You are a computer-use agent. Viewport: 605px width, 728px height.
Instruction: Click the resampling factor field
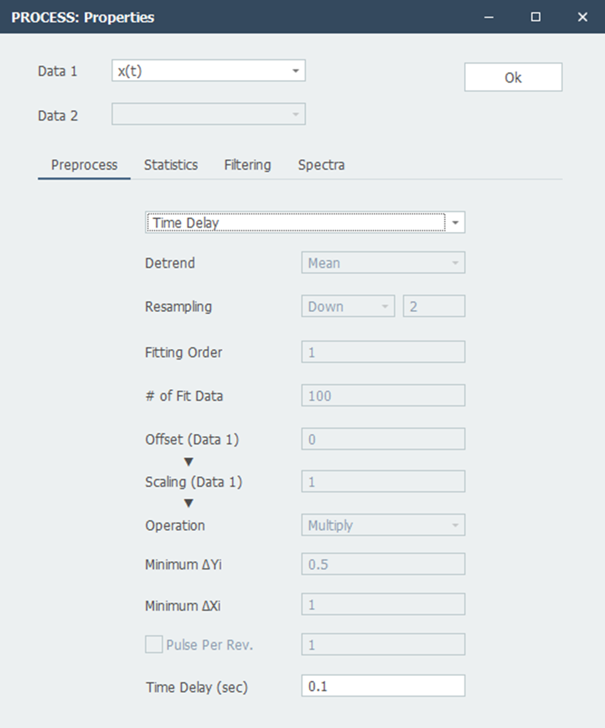coord(434,307)
